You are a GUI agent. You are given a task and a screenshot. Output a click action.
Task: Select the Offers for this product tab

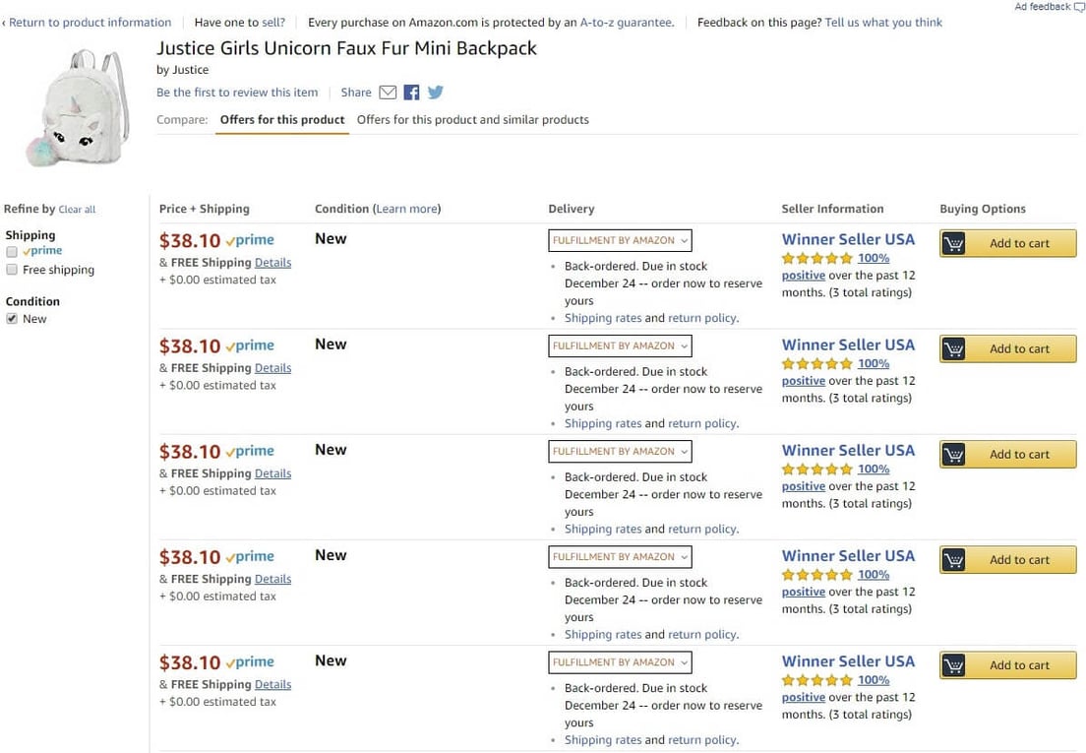pos(281,118)
